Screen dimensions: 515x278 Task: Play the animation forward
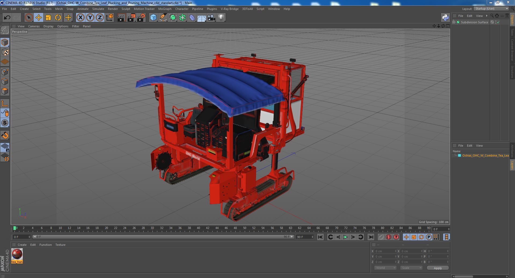346,237
